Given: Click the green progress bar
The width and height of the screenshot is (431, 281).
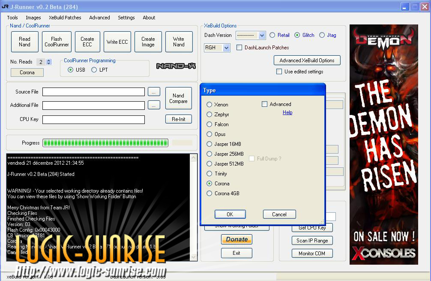Looking at the screenshot, I should tap(105, 143).
